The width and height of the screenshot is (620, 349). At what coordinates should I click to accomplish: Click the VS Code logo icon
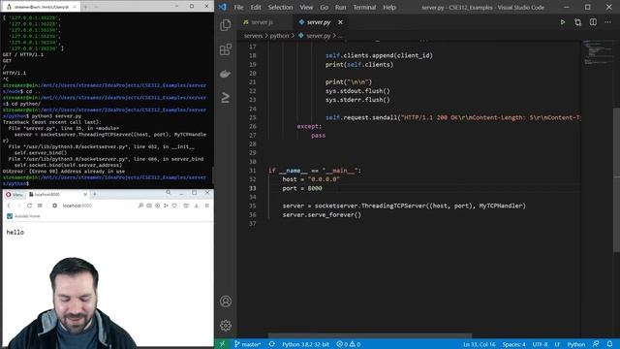tap(223, 7)
